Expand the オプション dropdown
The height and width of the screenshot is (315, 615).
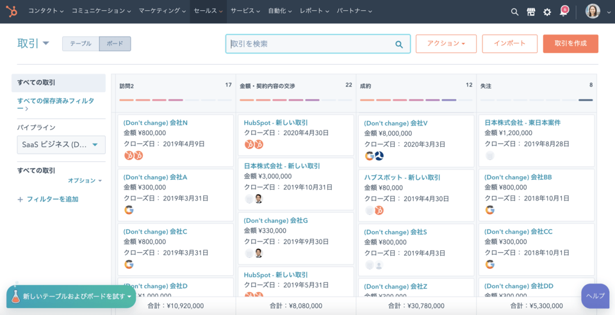pos(85,181)
